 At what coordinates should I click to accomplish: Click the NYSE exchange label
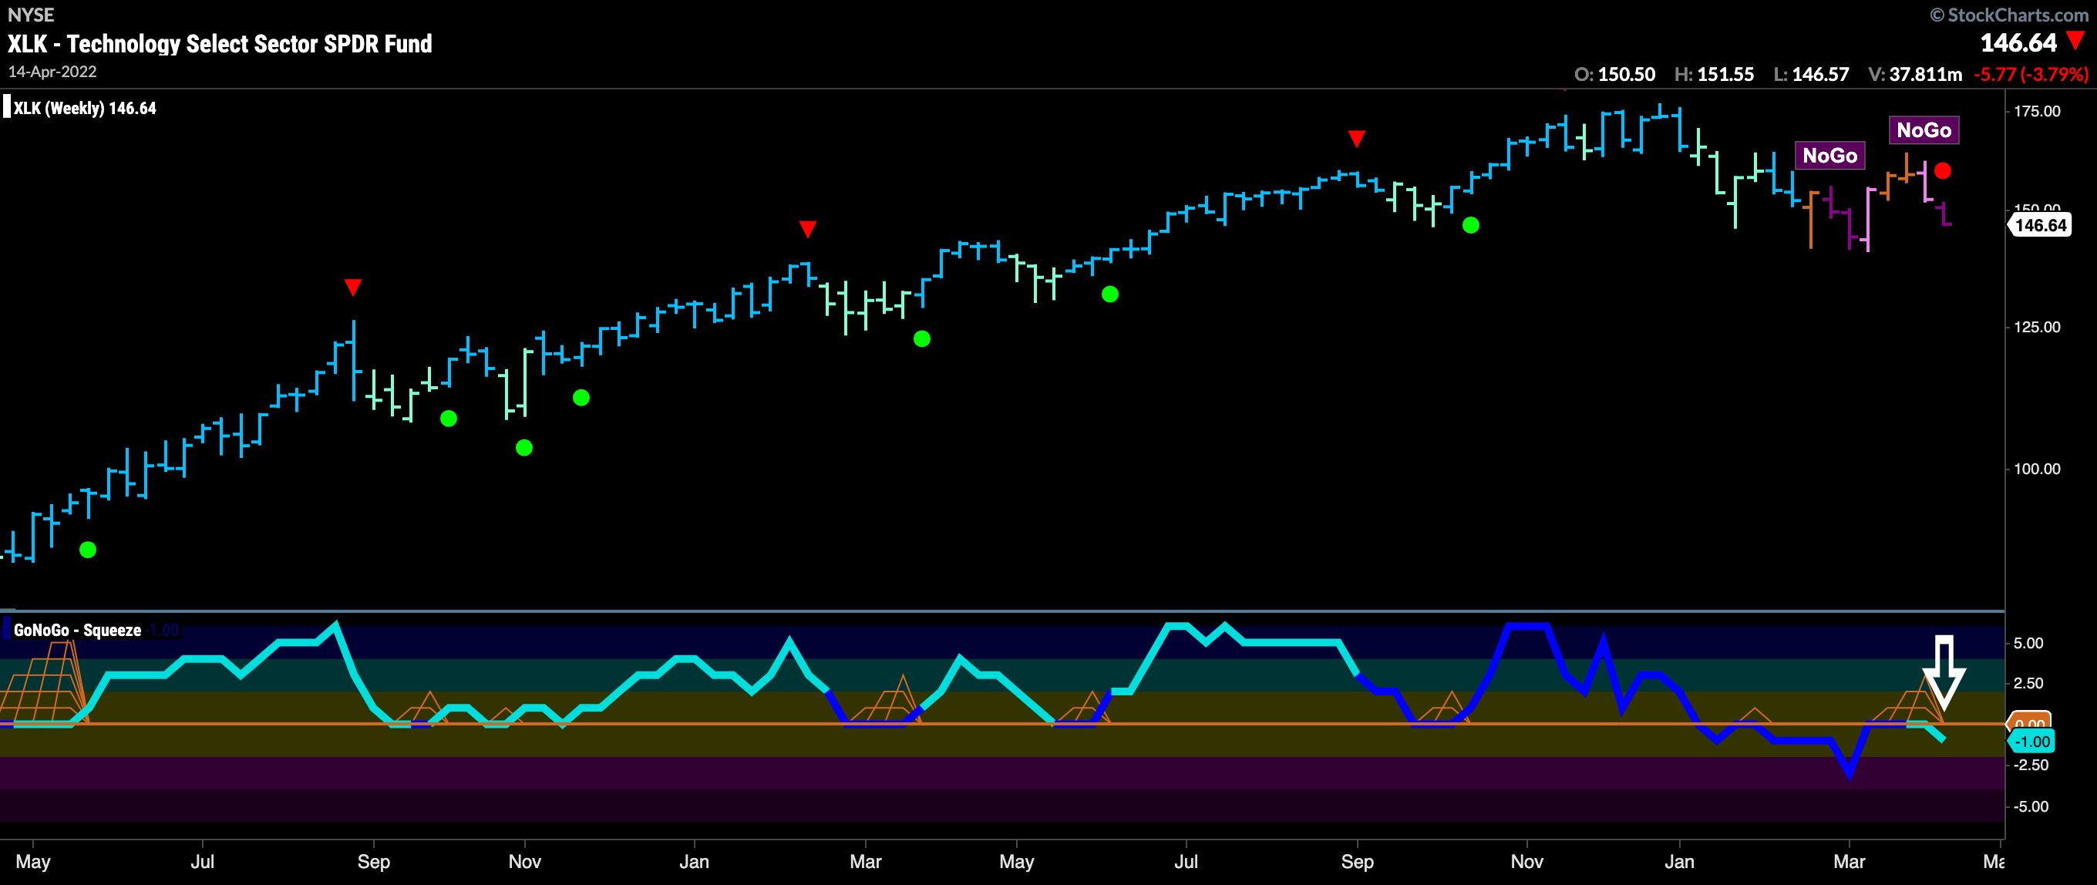click(31, 15)
